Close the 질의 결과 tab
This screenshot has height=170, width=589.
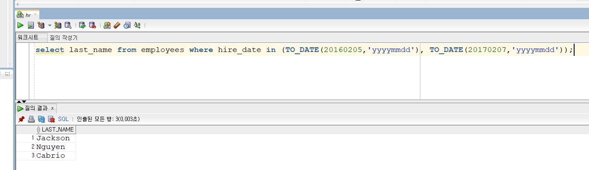(52, 108)
